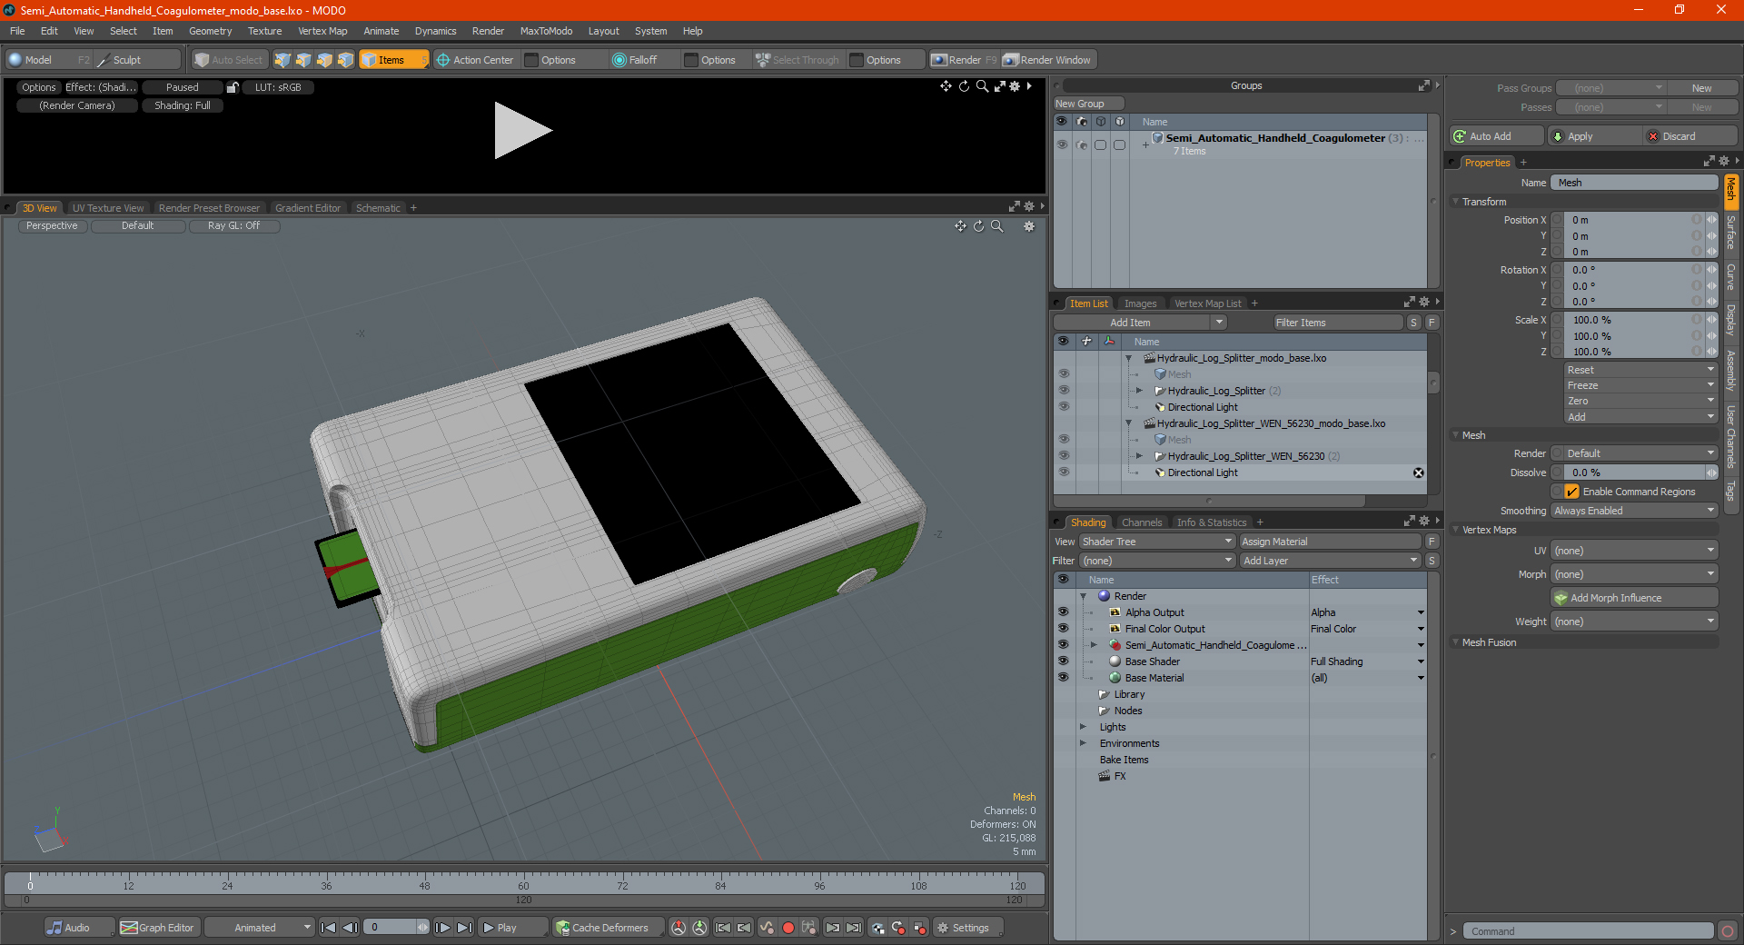Toggle the preview lock icon
The width and height of the screenshot is (1744, 945).
233,87
